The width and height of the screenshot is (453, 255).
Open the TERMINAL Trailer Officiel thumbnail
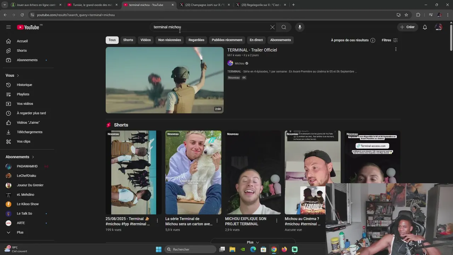tap(165, 80)
